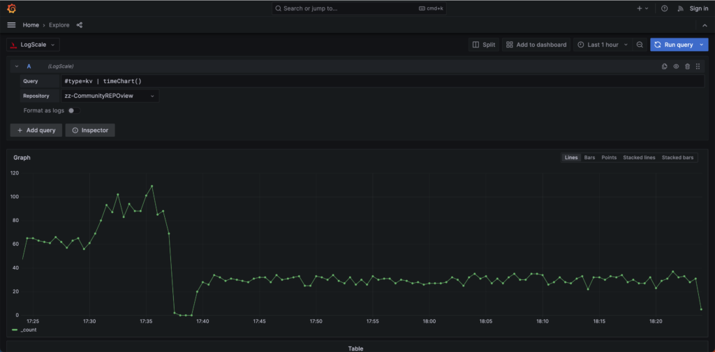Collapse the top bar with chevron-up icon
The width and height of the screenshot is (715, 352).
pyautogui.click(x=705, y=25)
